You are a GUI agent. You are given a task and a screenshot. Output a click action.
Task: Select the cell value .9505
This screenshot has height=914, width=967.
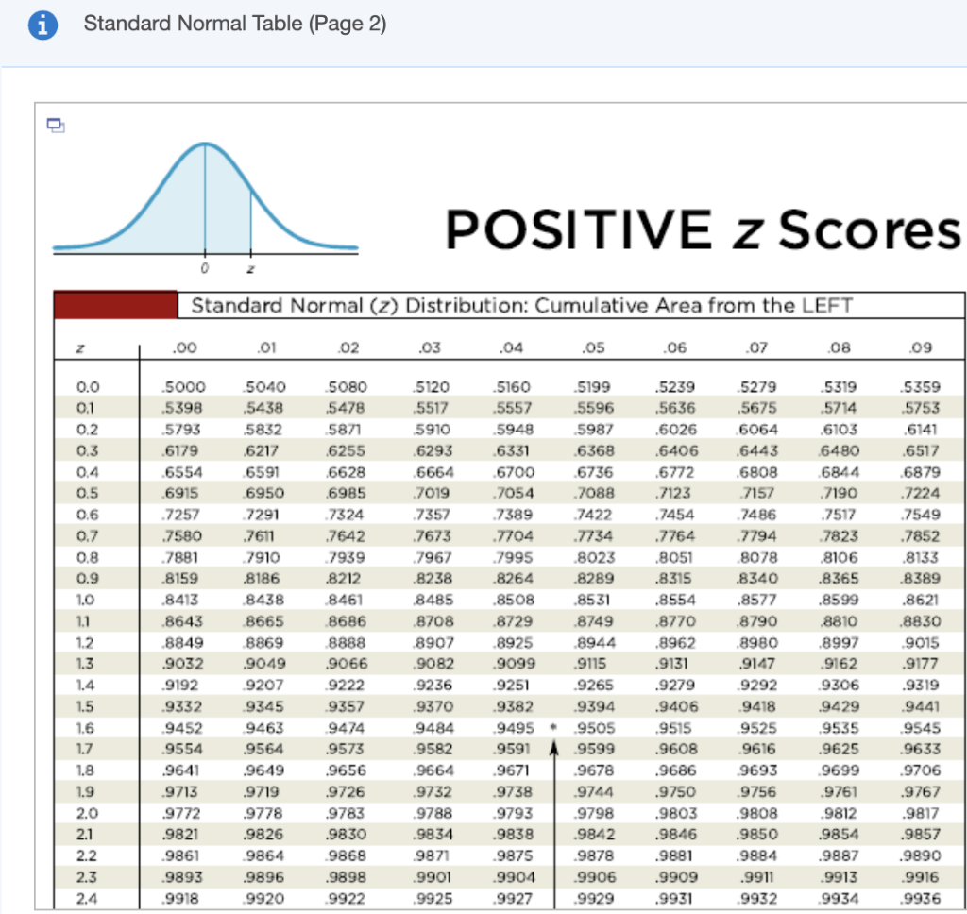[595, 728]
